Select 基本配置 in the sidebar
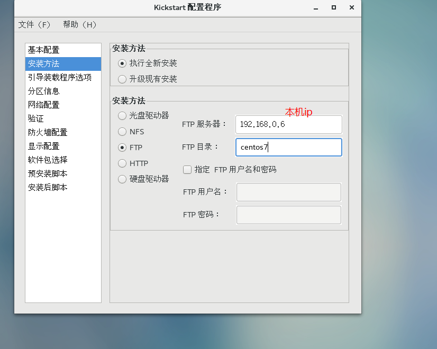The image size is (437, 349). [63, 50]
